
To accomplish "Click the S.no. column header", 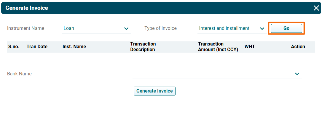I will [14, 47].
